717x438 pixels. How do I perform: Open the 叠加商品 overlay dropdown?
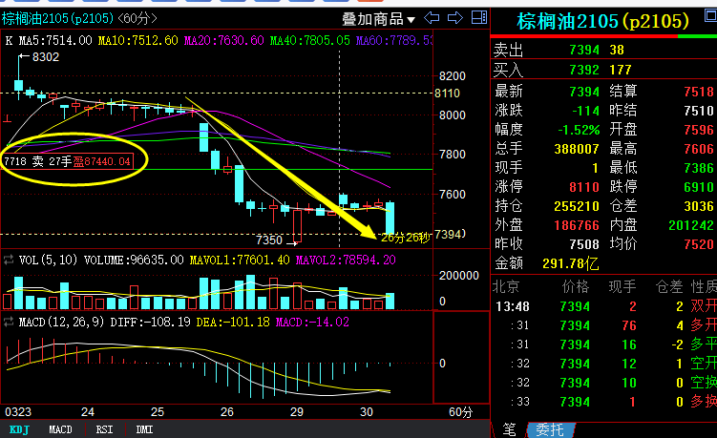(x=379, y=19)
